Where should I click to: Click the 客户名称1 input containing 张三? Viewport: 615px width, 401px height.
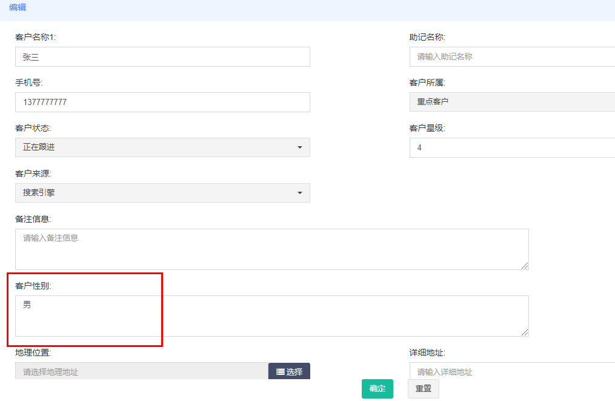click(x=162, y=57)
